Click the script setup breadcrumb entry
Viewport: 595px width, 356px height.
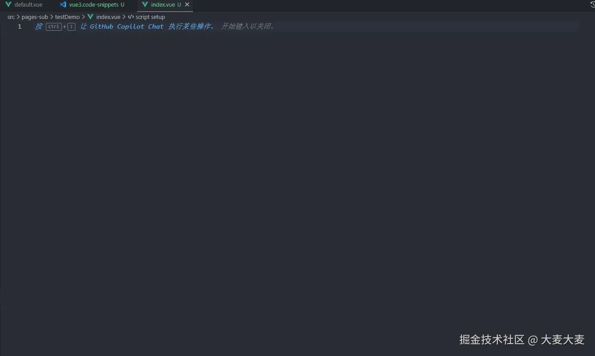click(x=151, y=17)
